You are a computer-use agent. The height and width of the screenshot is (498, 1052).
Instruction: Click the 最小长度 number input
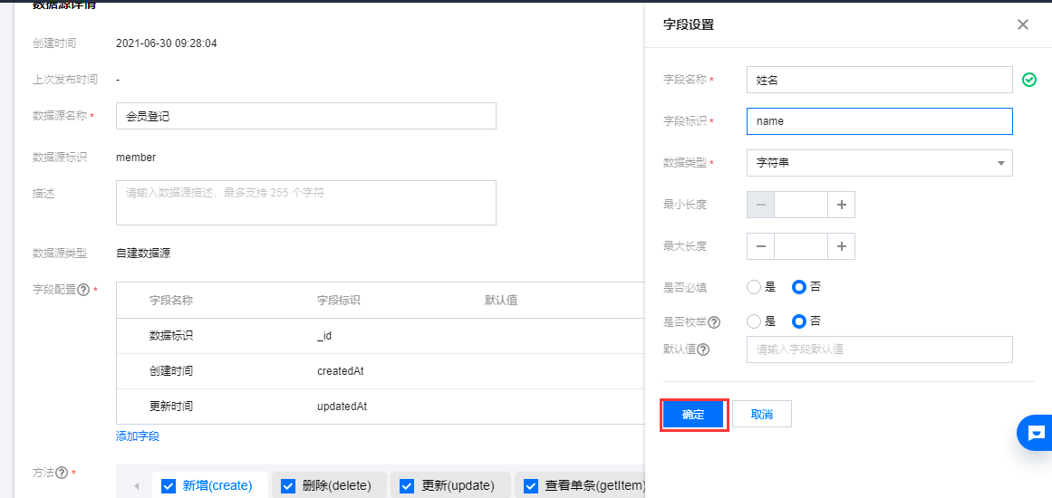pos(801,206)
